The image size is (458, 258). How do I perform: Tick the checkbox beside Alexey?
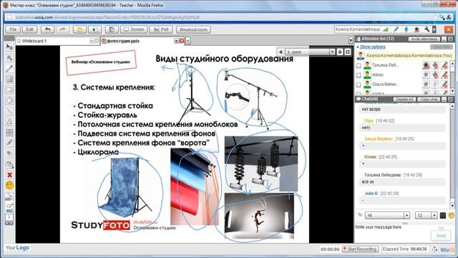pyautogui.click(x=359, y=75)
